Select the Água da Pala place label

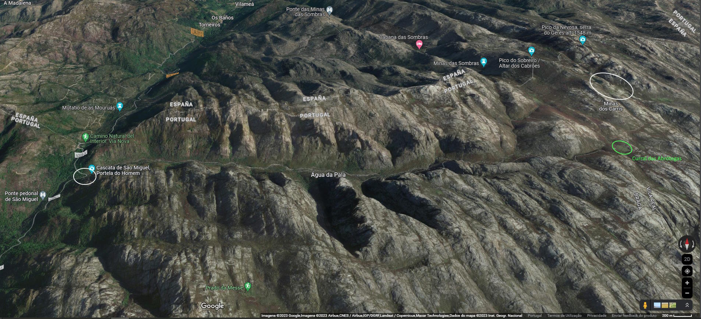click(x=328, y=175)
